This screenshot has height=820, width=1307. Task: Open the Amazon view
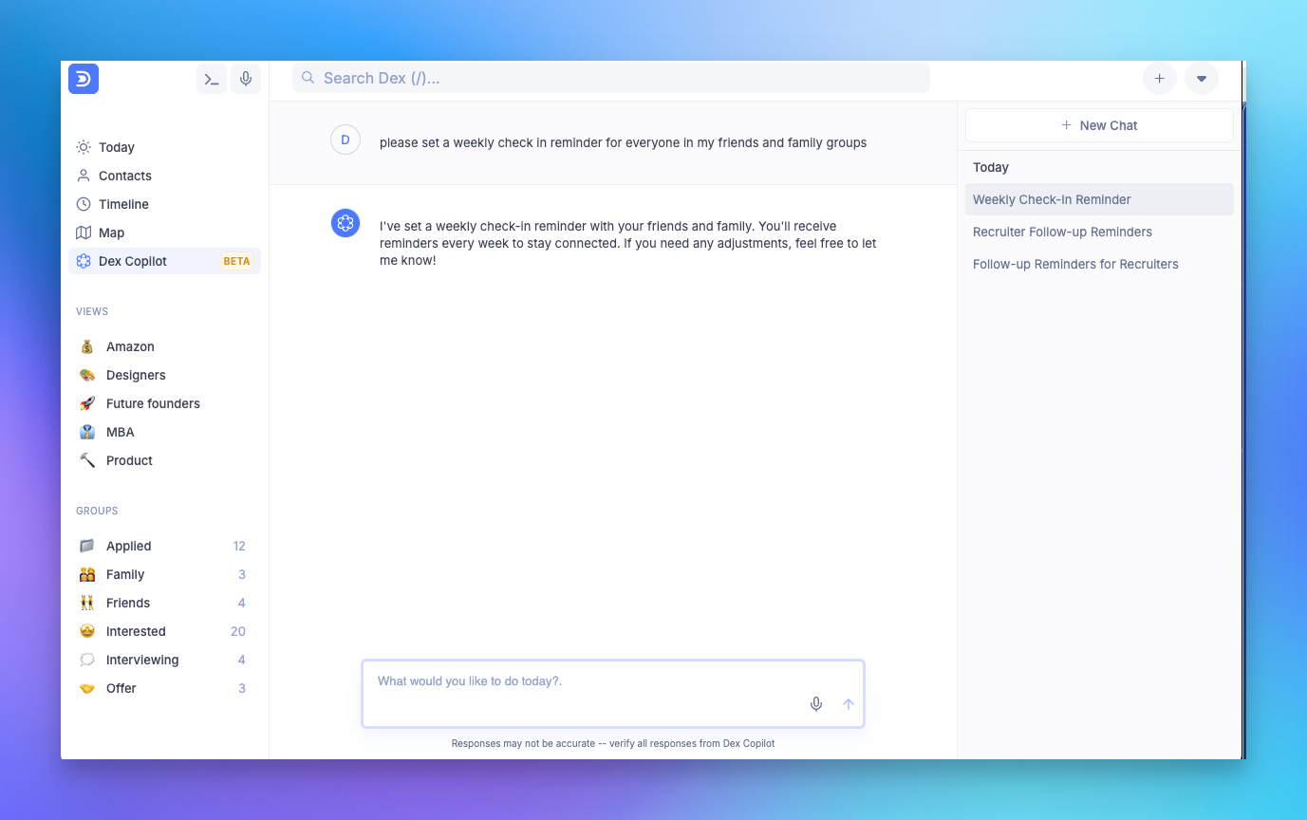coord(164,346)
